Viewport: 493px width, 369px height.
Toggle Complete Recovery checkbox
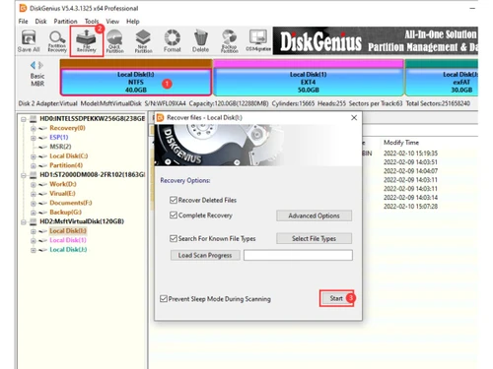click(174, 215)
